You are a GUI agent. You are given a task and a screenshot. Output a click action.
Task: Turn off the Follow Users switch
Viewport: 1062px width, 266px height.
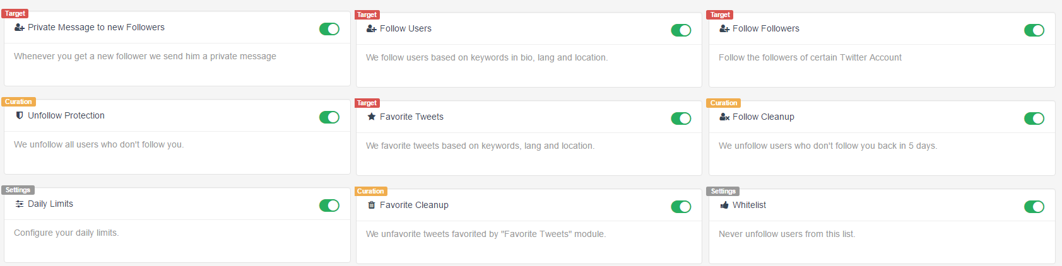681,30
